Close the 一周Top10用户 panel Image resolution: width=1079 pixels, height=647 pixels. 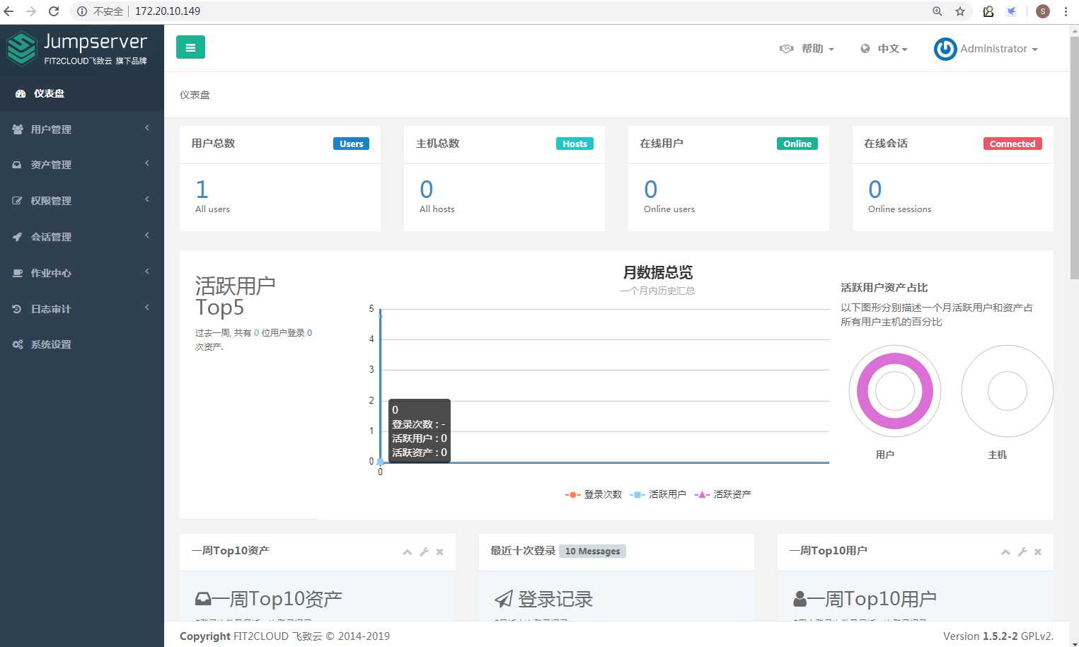(x=1038, y=552)
